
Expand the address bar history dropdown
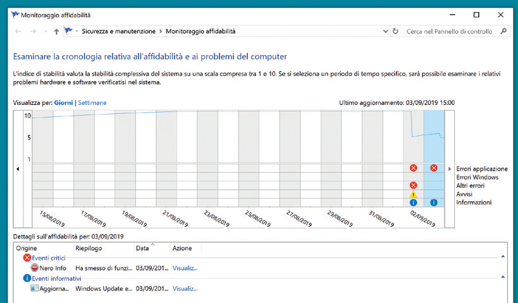coord(385,32)
